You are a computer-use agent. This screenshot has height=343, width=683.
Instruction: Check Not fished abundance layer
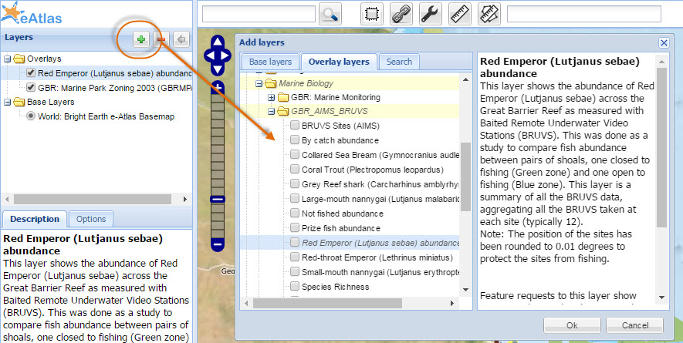[x=295, y=214]
